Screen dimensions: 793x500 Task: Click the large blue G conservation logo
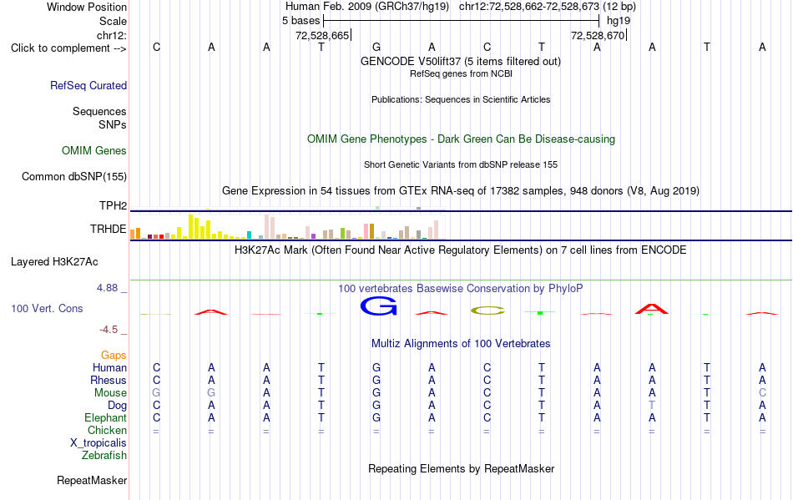[x=378, y=306]
